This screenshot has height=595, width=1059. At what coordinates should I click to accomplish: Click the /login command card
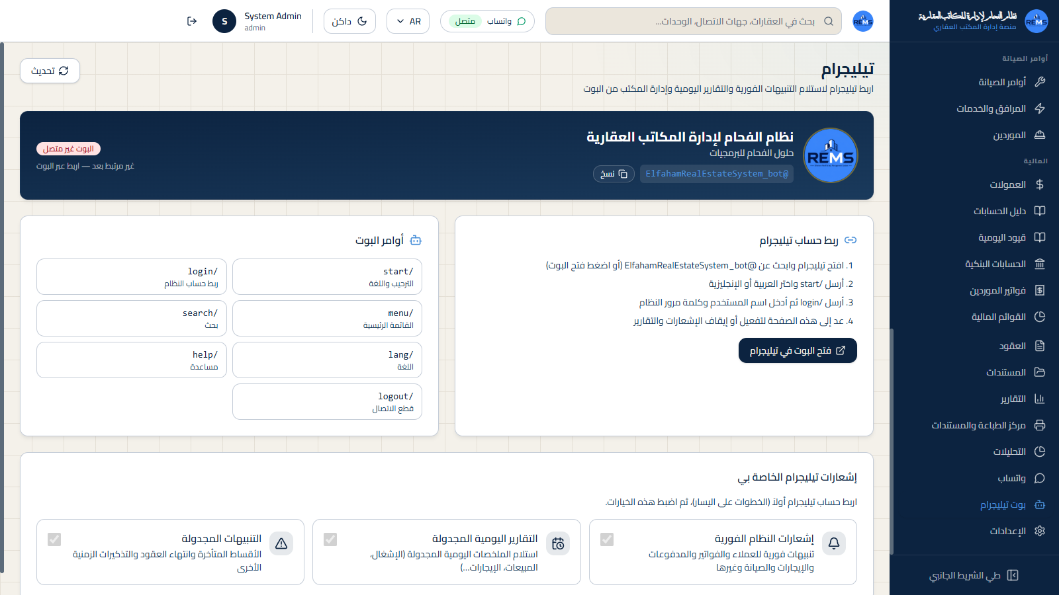[x=132, y=276]
